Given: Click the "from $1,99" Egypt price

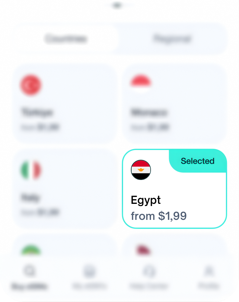Looking at the screenshot, I should (159, 216).
